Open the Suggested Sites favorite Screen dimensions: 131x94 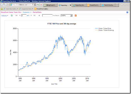pos(26,9)
